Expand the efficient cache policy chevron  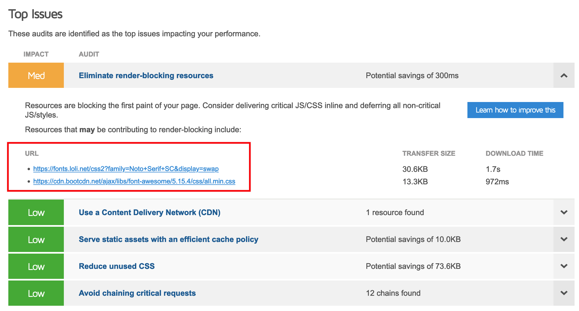[563, 239]
